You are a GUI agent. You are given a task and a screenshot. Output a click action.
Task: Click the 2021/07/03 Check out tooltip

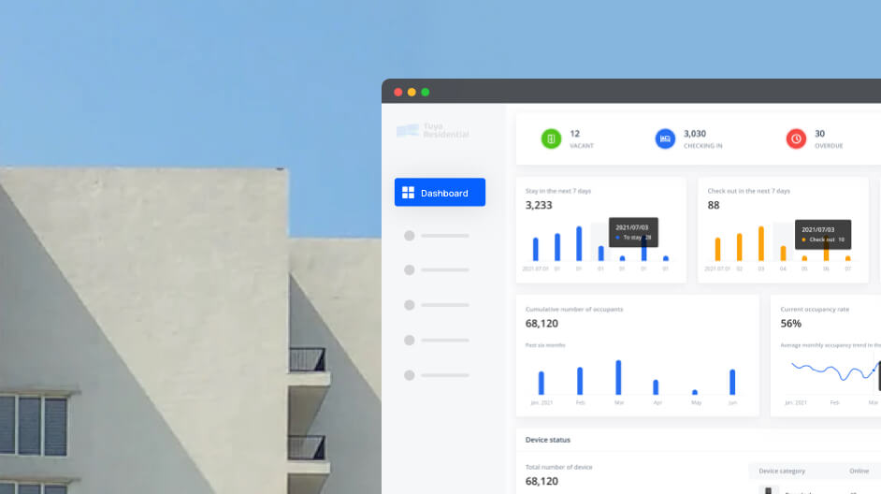click(822, 234)
